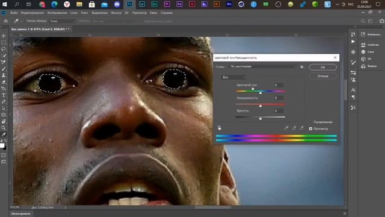Viewport: 385px width, 217px height.
Task: Open preset options gear in dialog
Action: (x=302, y=67)
